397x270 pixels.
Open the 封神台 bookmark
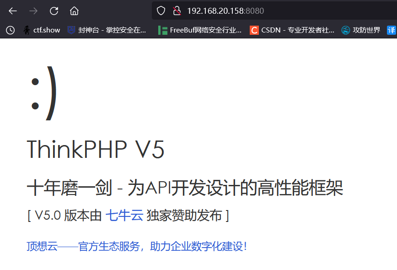click(x=107, y=30)
